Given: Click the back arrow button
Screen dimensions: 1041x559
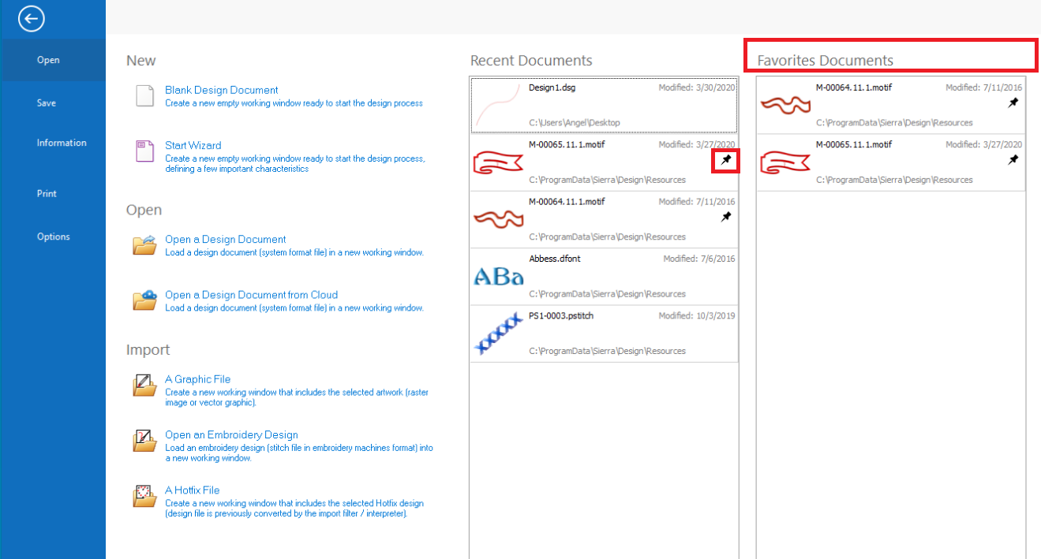Looking at the screenshot, I should pyautogui.click(x=31, y=19).
